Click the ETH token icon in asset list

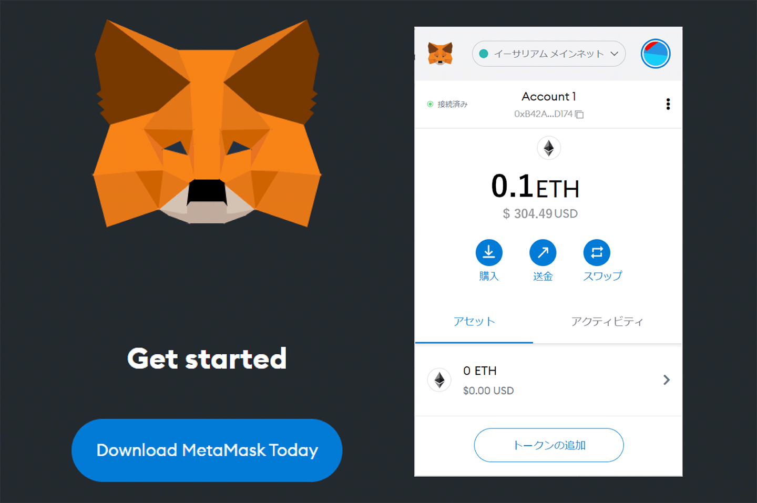439,380
